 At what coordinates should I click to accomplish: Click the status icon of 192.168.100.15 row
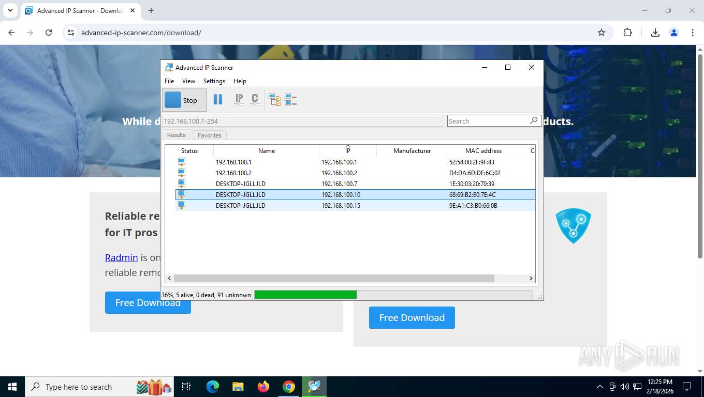click(x=182, y=206)
